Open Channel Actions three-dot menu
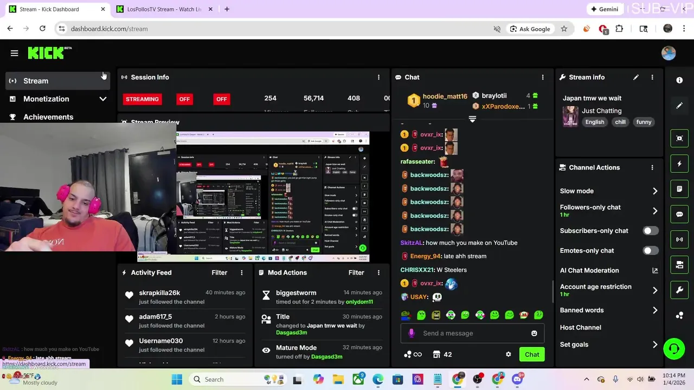This screenshot has height=390, width=694. [652, 167]
